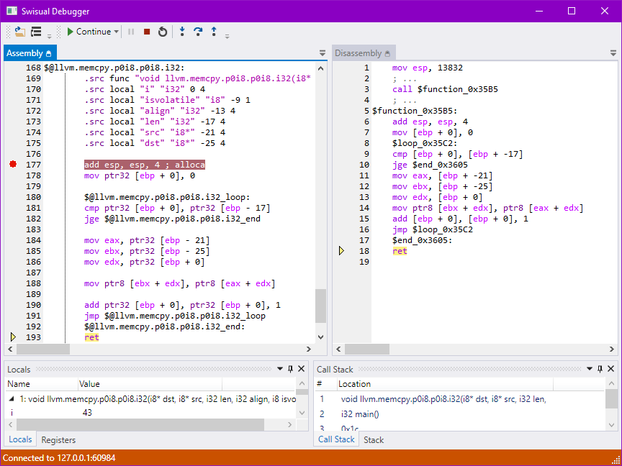Image resolution: width=622 pixels, height=466 pixels.
Task: Click the Stop debugging red square
Action: [147, 32]
